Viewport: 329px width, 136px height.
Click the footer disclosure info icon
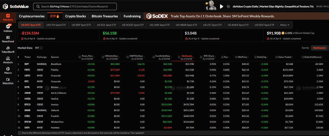tap(19, 133)
